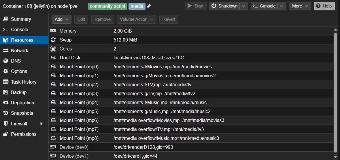Click the Device (dev1) row icon
340x160 pixels.
(x=53, y=156)
